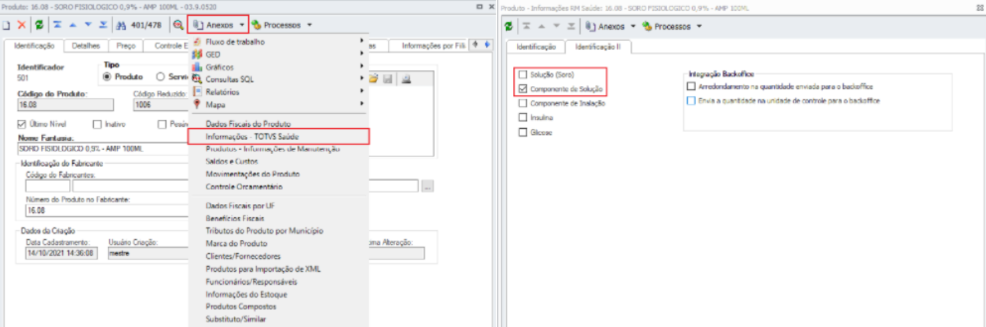This screenshot has width=986, height=327.
Task: Go to last record in Produto window
Action: click(103, 25)
